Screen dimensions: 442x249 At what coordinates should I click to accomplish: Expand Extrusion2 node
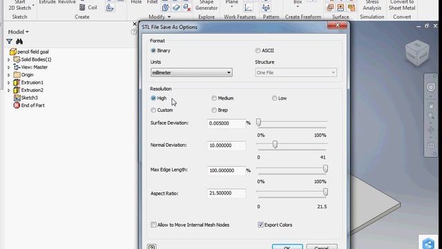[9, 90]
